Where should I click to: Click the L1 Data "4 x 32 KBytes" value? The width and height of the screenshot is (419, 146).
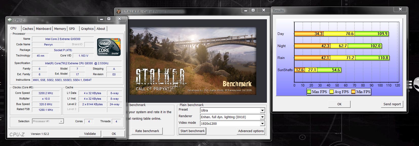point(93,93)
